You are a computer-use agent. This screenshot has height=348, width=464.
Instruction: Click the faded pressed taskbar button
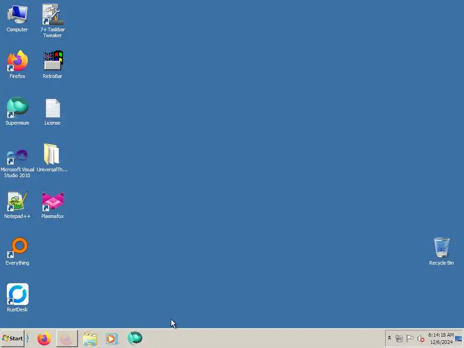point(67,338)
